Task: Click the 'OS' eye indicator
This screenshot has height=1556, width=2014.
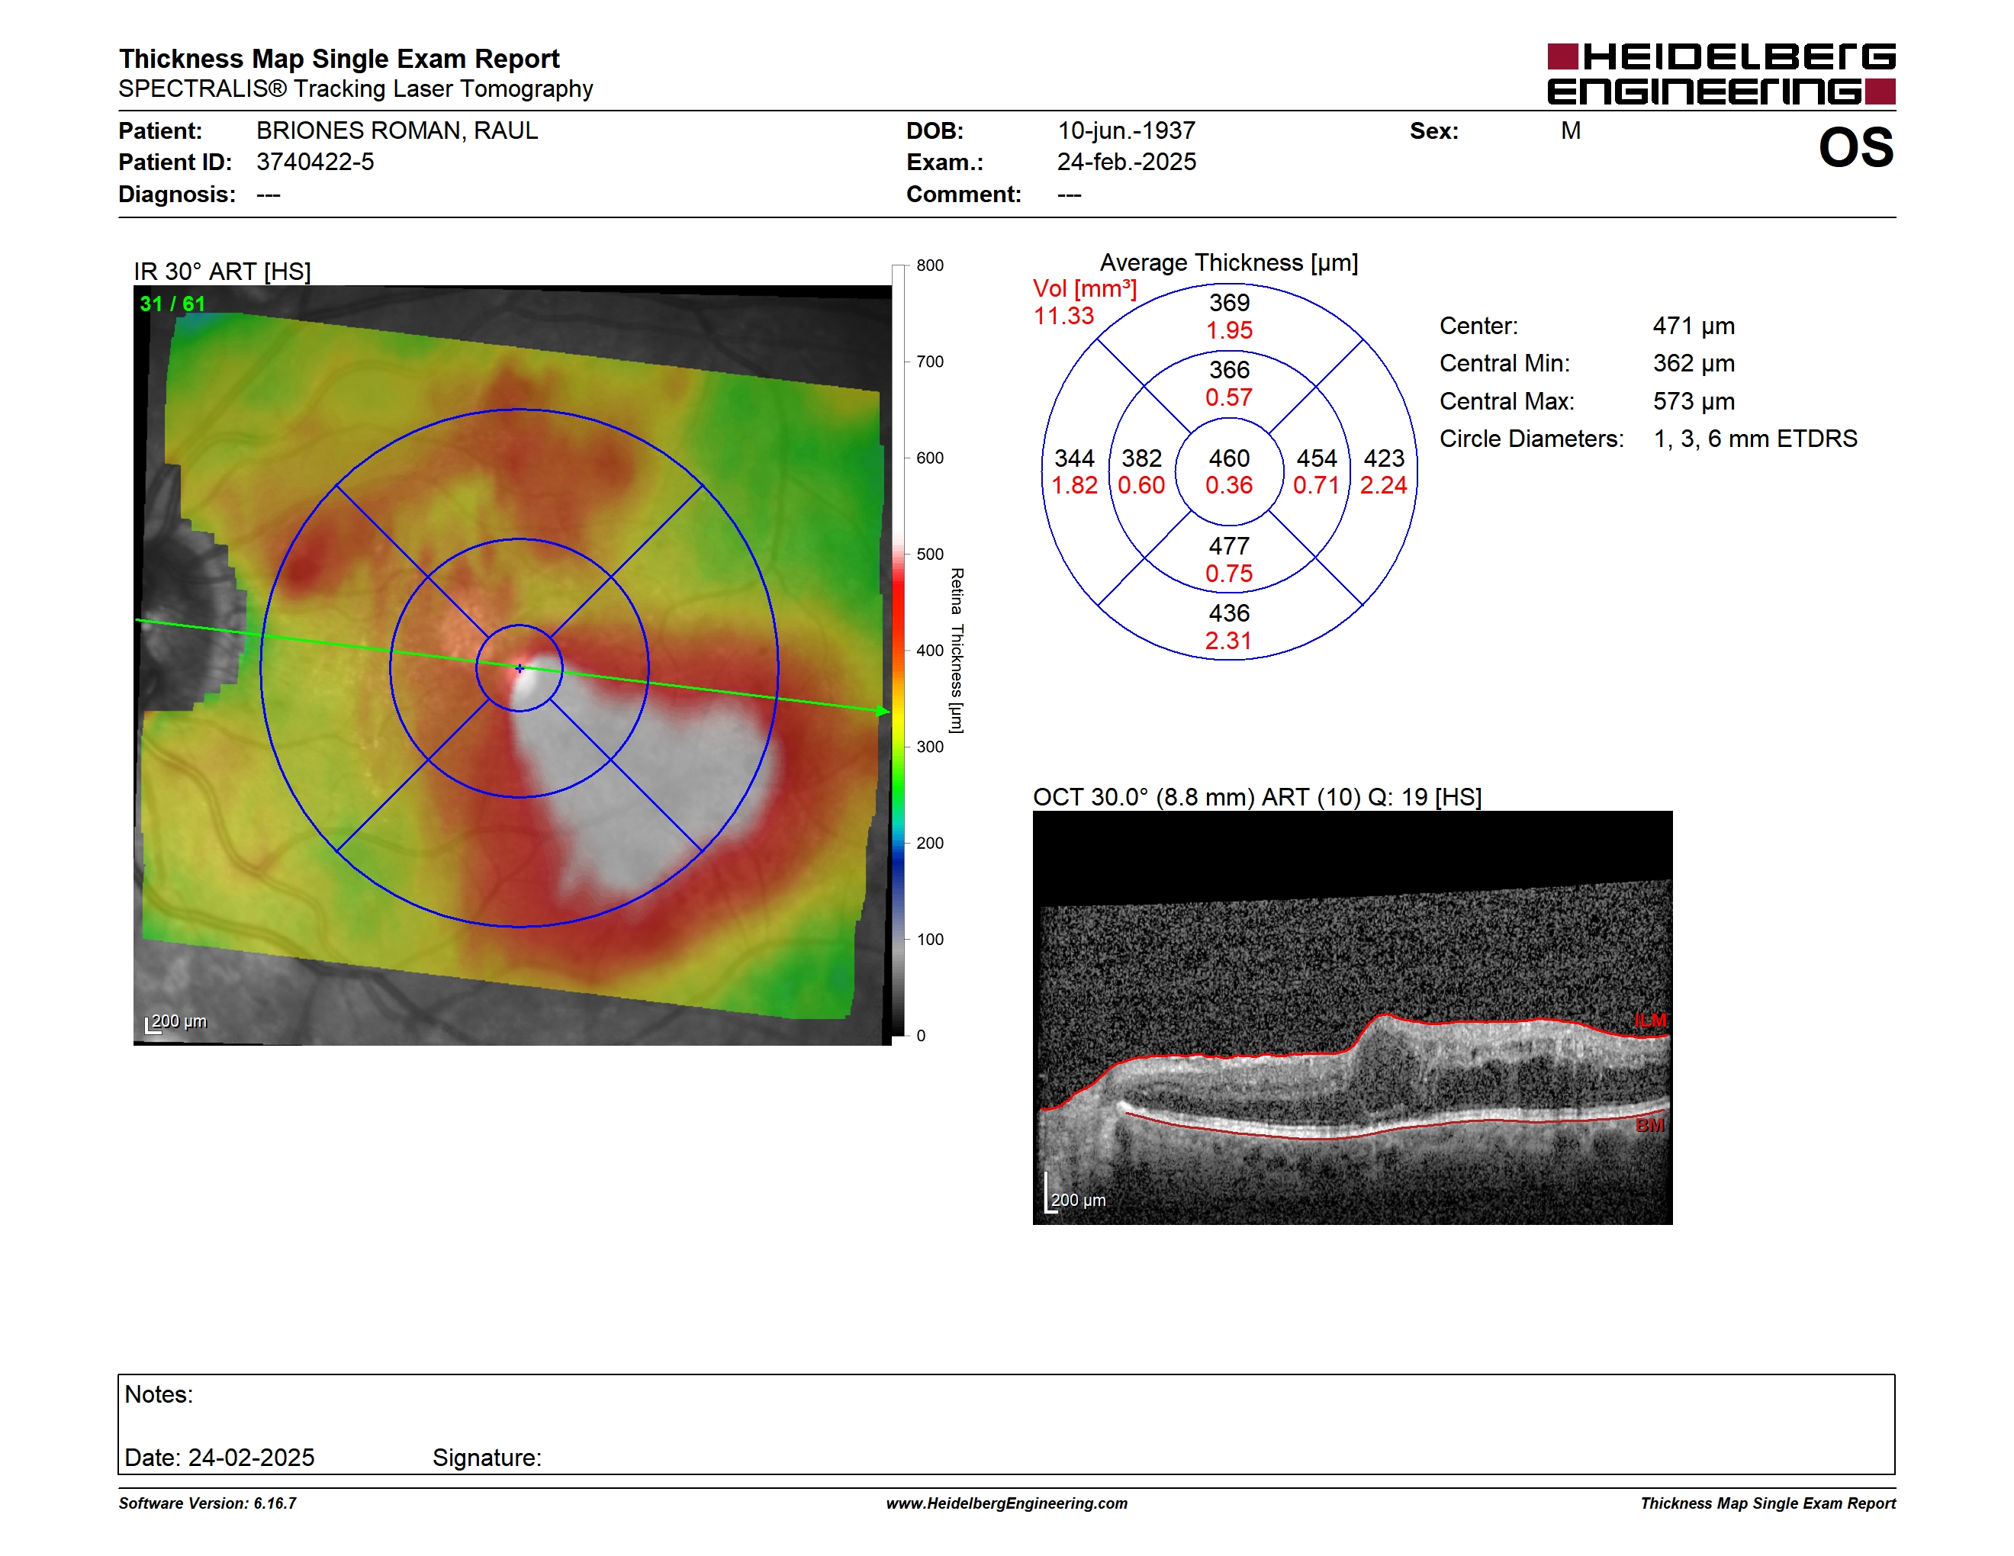Action: 1855,147
